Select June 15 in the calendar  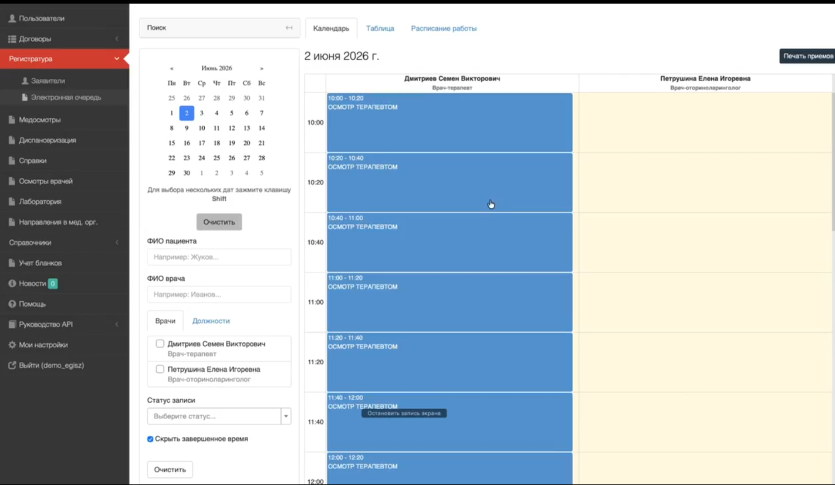point(172,143)
